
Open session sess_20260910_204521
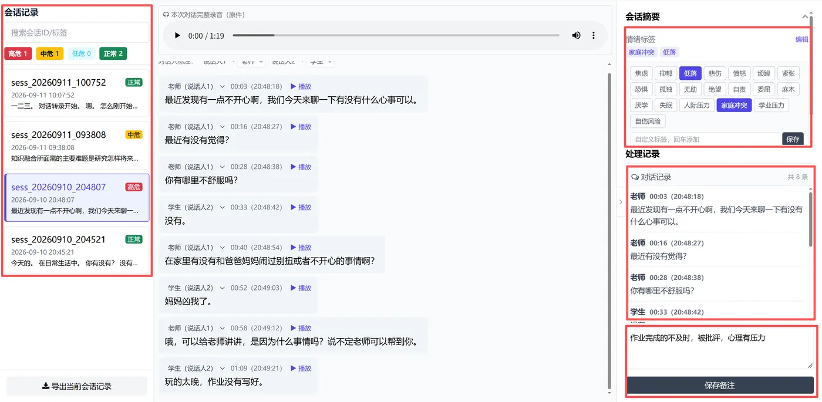tap(77, 250)
